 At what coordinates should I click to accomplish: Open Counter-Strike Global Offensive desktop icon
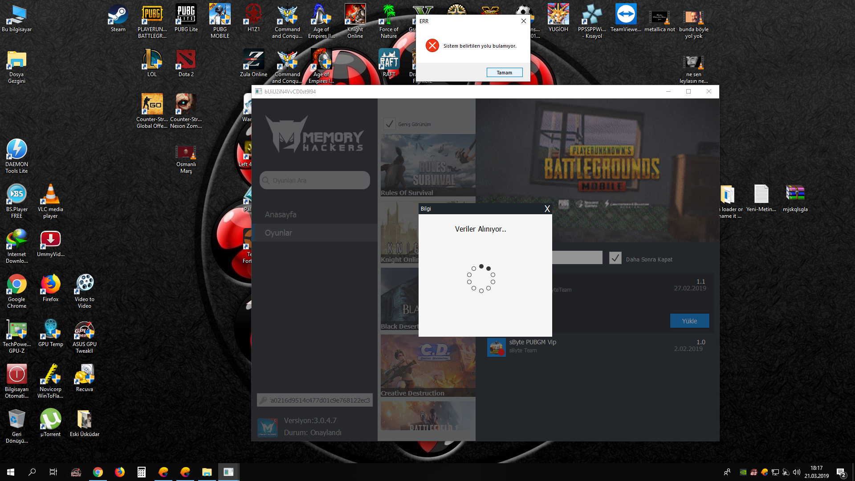point(152,111)
